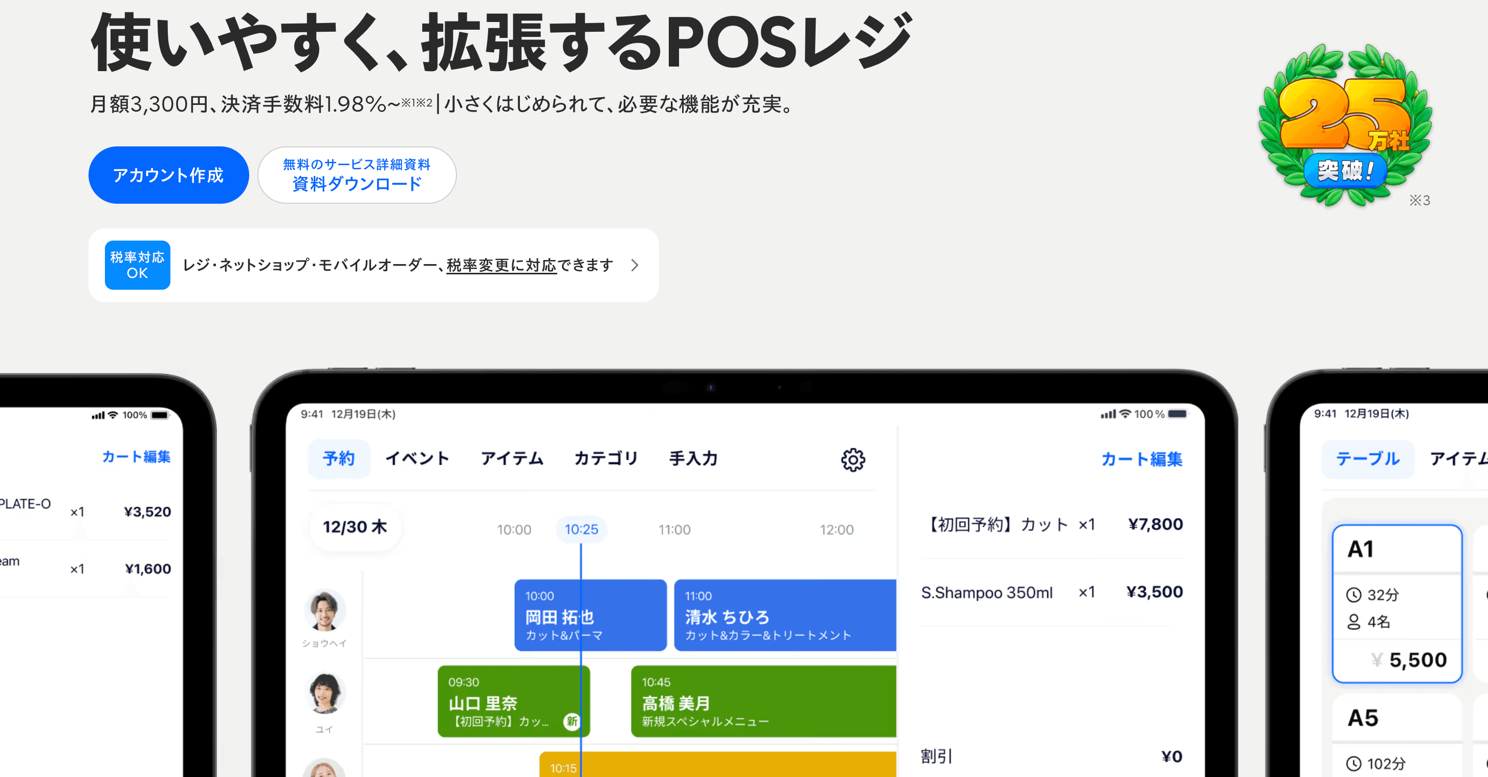
Task: Click the 11:00 timeline header label
Action: point(674,530)
